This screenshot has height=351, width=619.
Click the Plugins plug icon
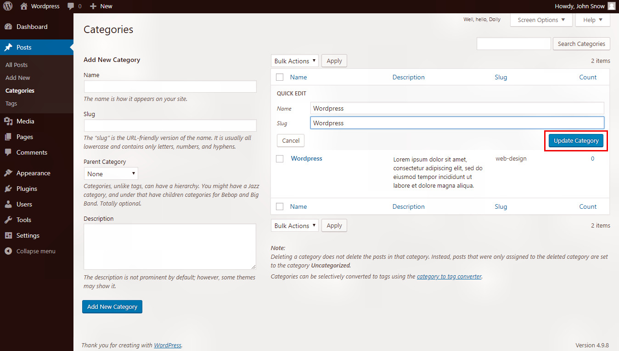click(x=8, y=189)
